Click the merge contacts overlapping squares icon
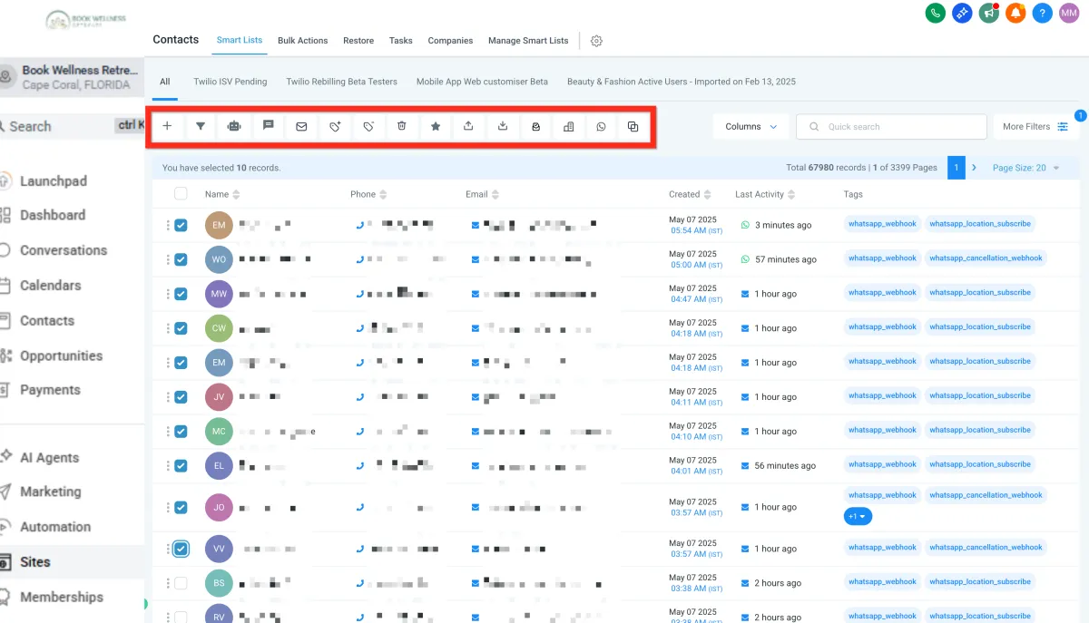This screenshot has height=623, width=1089. (x=633, y=127)
